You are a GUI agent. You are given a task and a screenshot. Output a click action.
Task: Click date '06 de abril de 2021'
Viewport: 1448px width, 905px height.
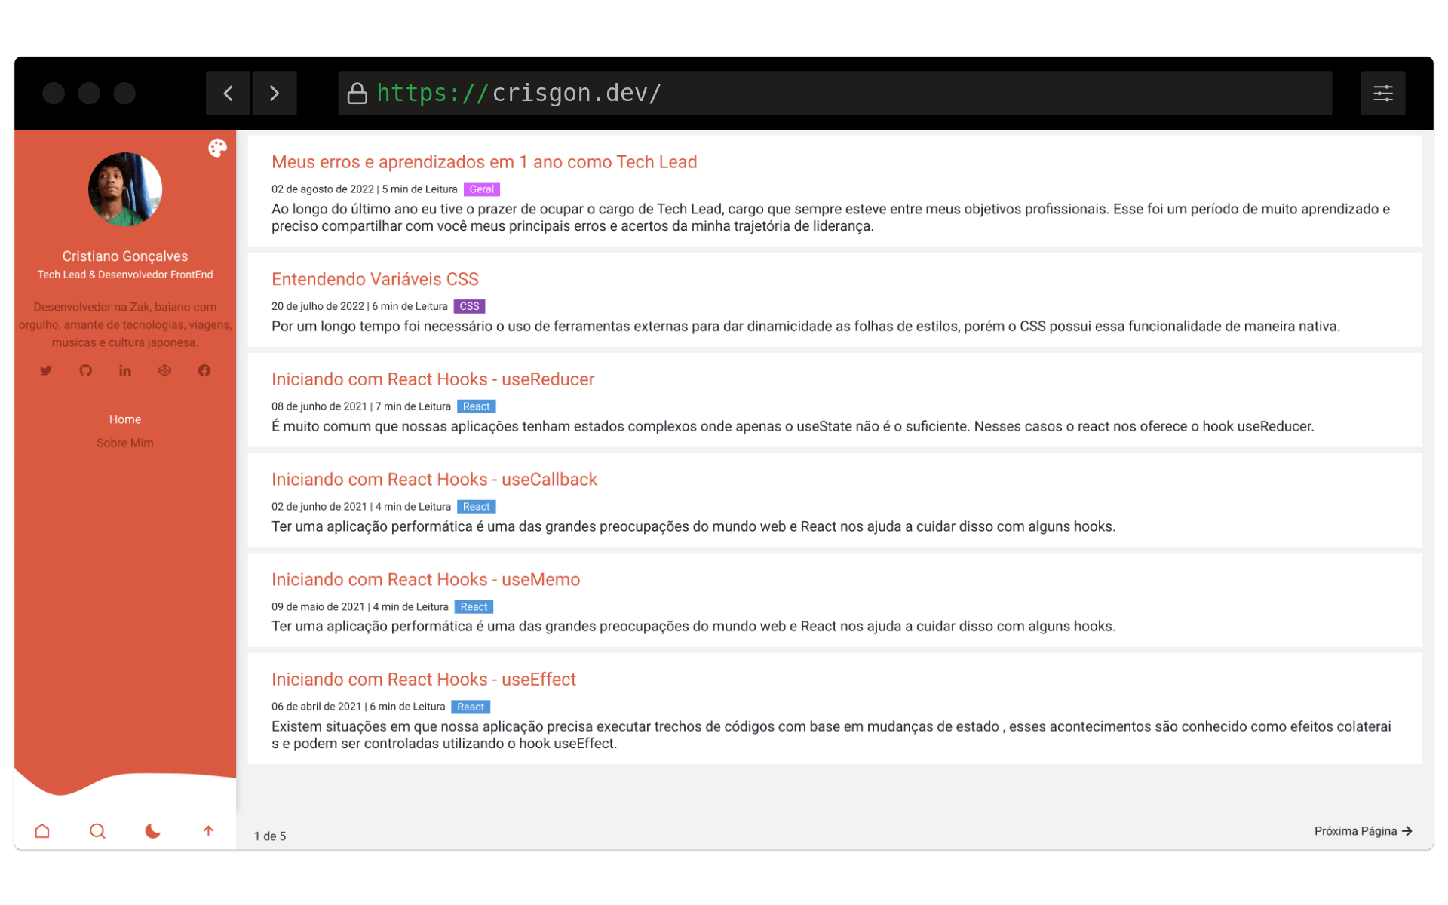[317, 707]
